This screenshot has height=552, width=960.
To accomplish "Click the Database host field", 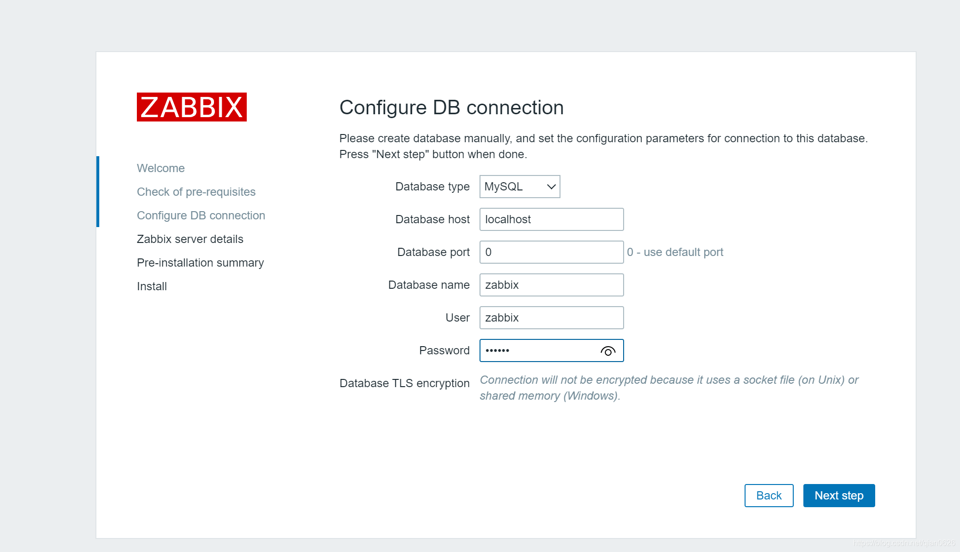I will point(551,219).
